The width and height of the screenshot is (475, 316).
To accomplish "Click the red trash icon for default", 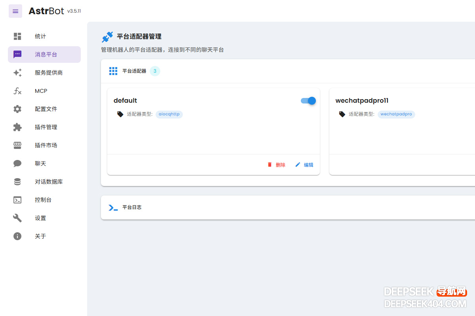I will [x=270, y=165].
